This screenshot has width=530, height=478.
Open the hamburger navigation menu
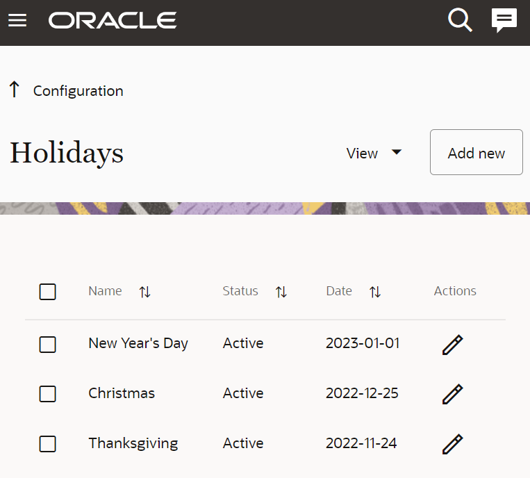17,21
